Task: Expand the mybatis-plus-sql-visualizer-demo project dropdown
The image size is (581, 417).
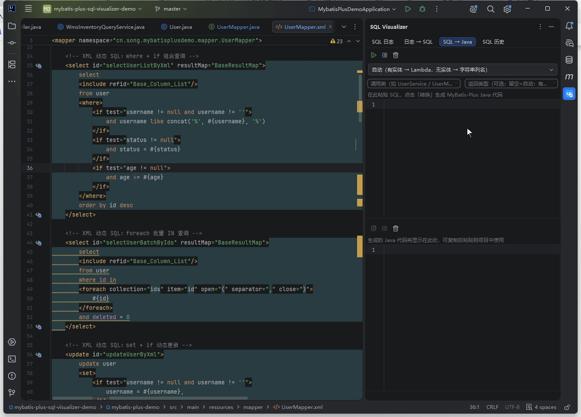Action: [93, 9]
